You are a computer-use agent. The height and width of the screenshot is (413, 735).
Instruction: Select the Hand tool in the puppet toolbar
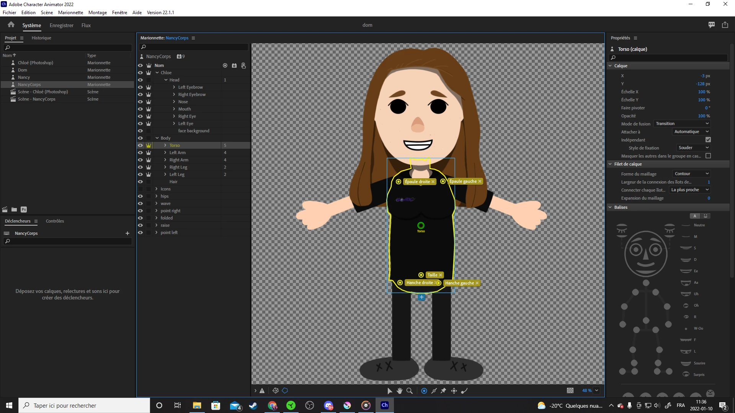tap(400, 391)
